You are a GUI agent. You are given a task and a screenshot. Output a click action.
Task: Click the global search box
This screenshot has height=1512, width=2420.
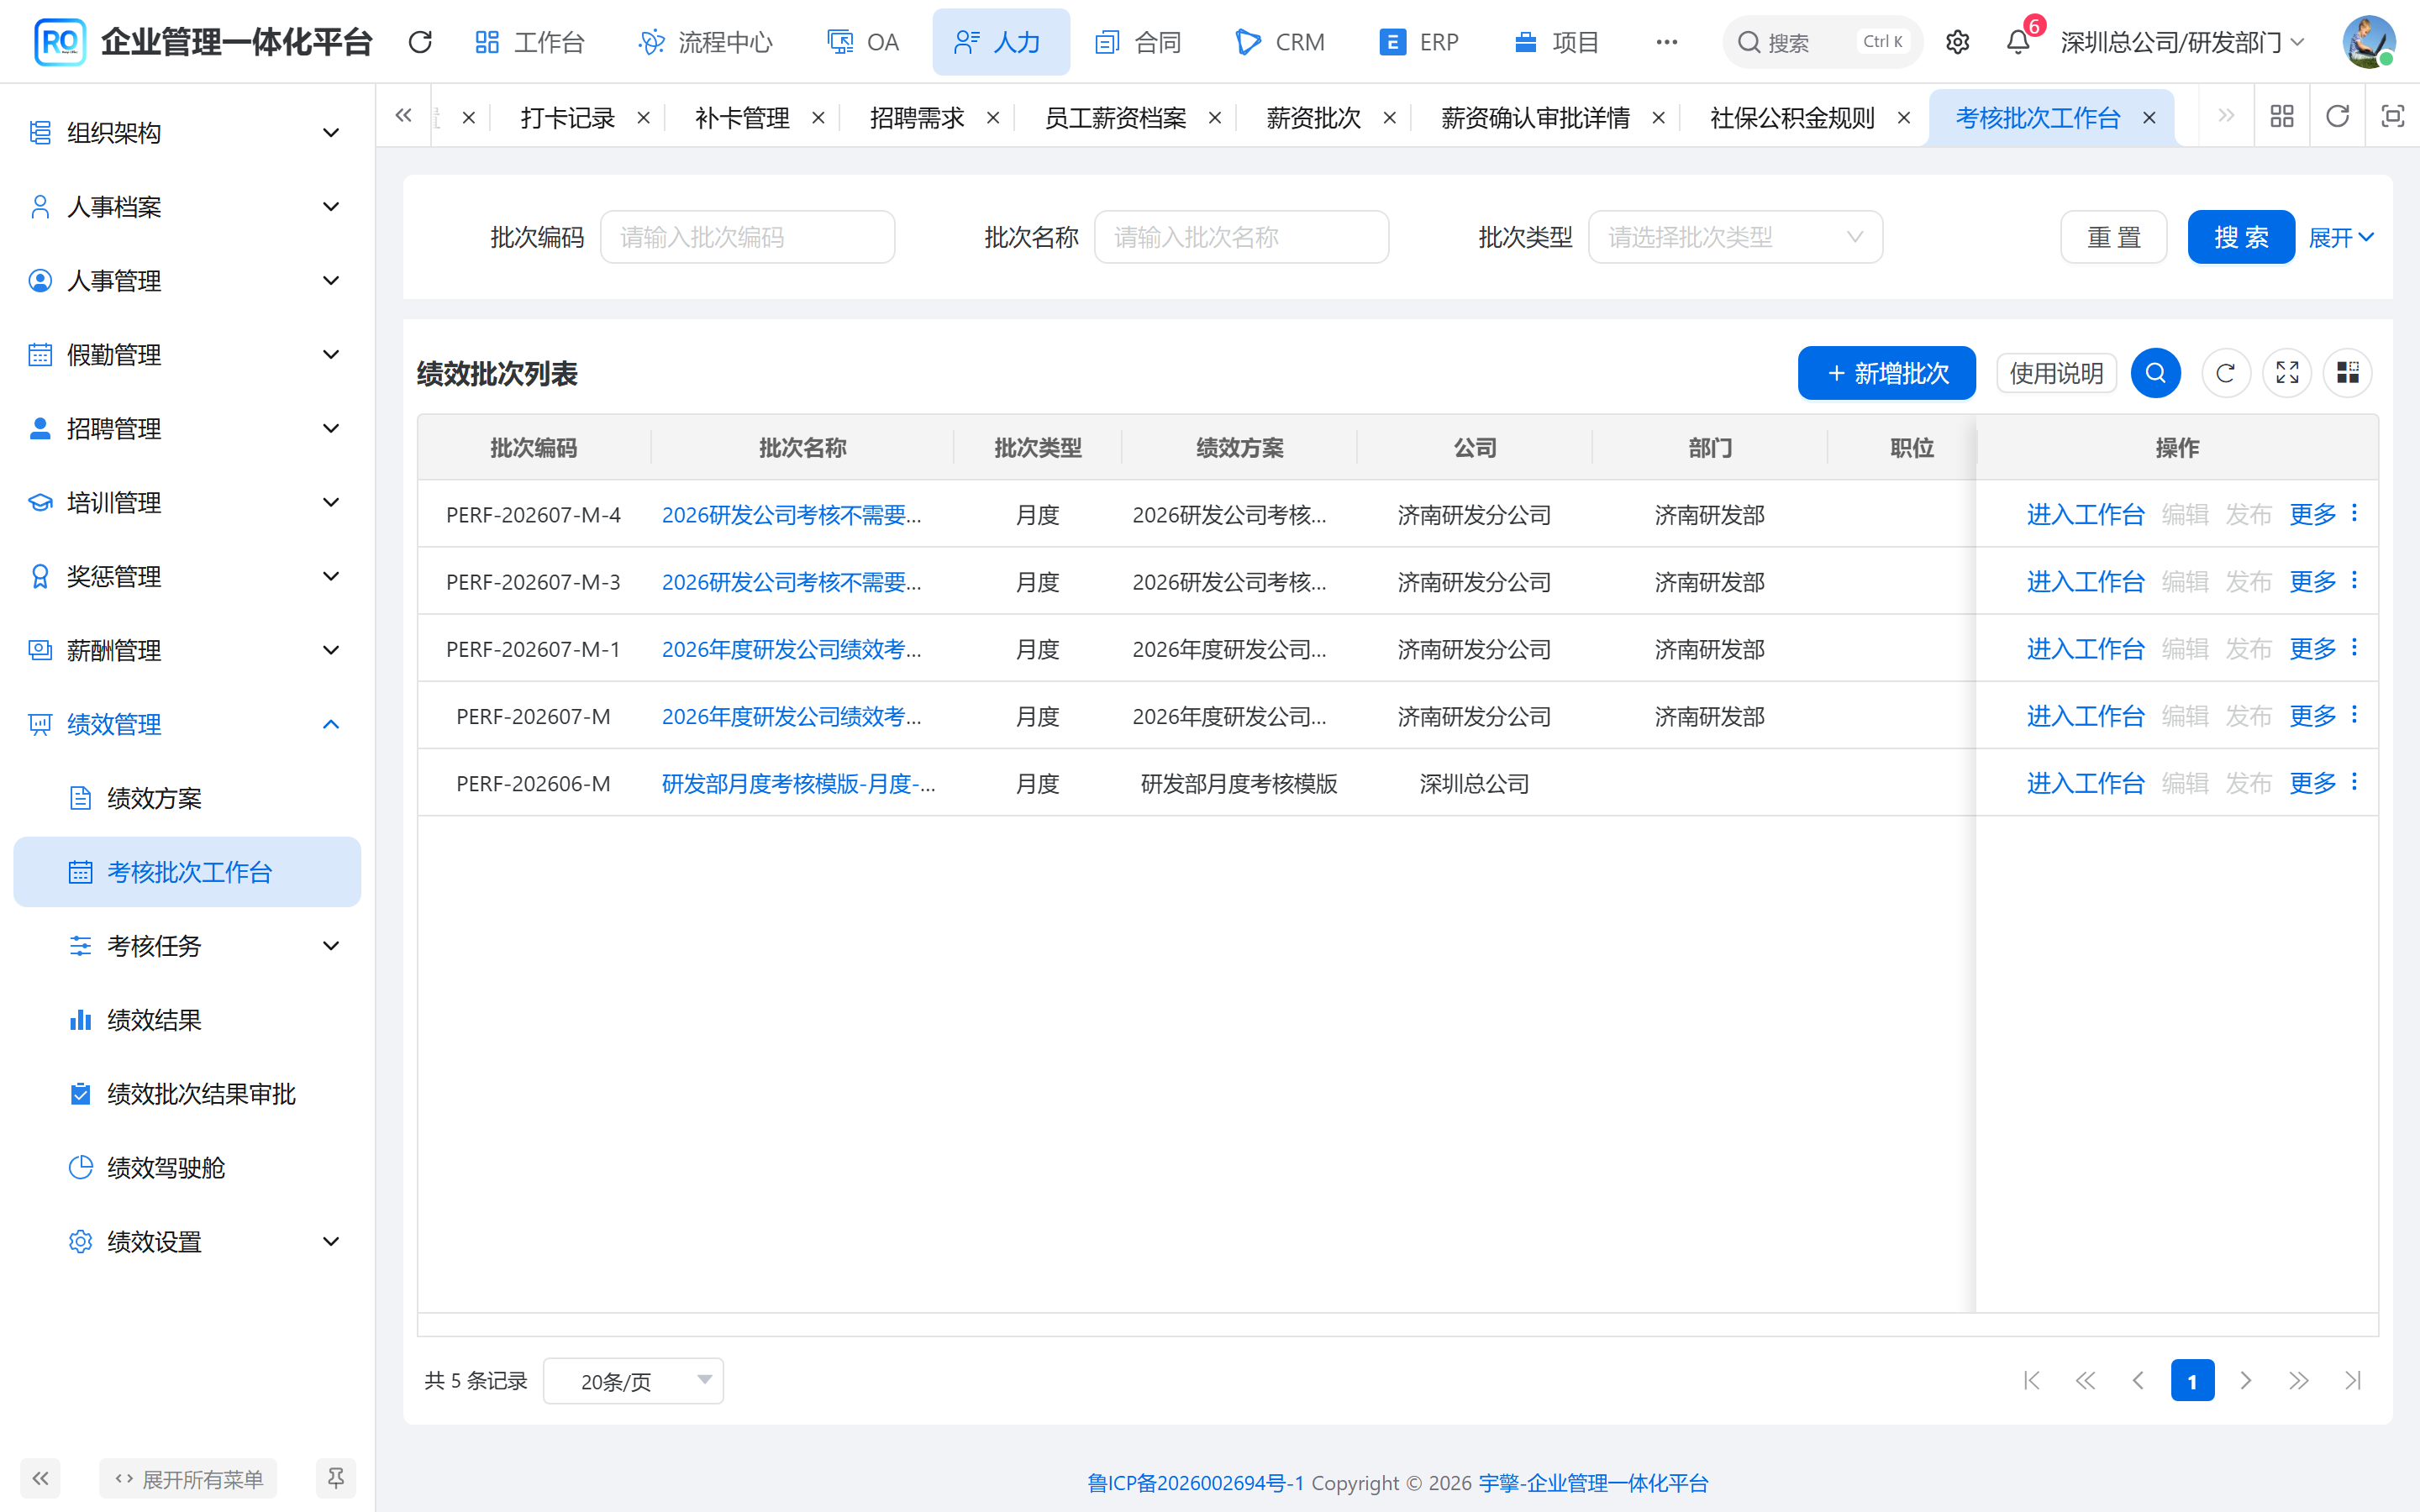[x=1822, y=42]
